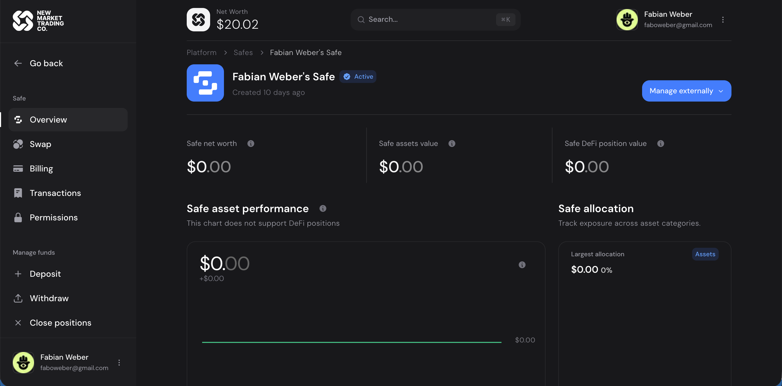Click the Permissions lock icon
Viewport: 782px width, 386px height.
coord(18,217)
